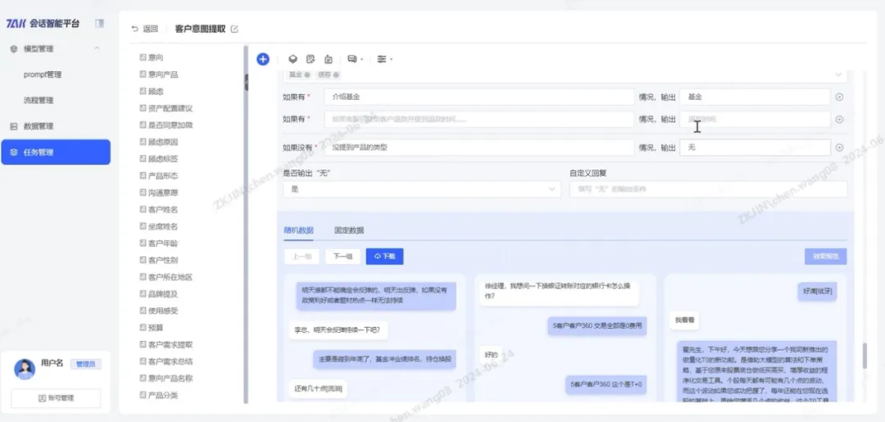
Task: Select the 随机数据 tab
Action: [x=298, y=230]
